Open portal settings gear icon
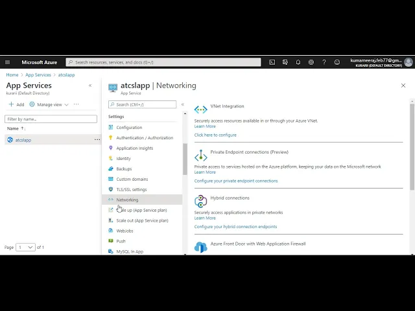415x311 pixels. pos(311,62)
